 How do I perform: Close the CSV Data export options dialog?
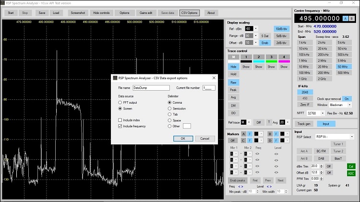[214, 78]
